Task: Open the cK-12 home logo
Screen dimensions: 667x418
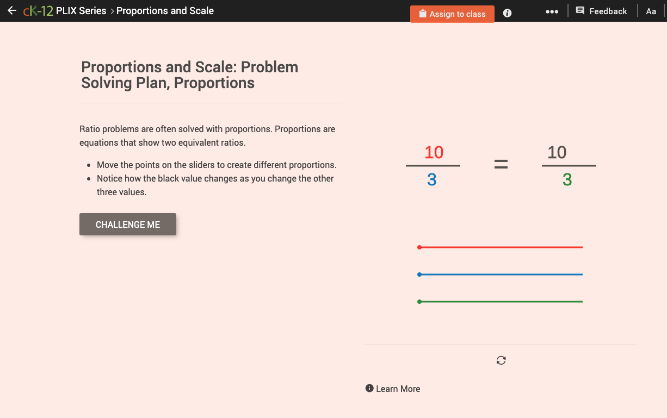Action: click(x=37, y=10)
